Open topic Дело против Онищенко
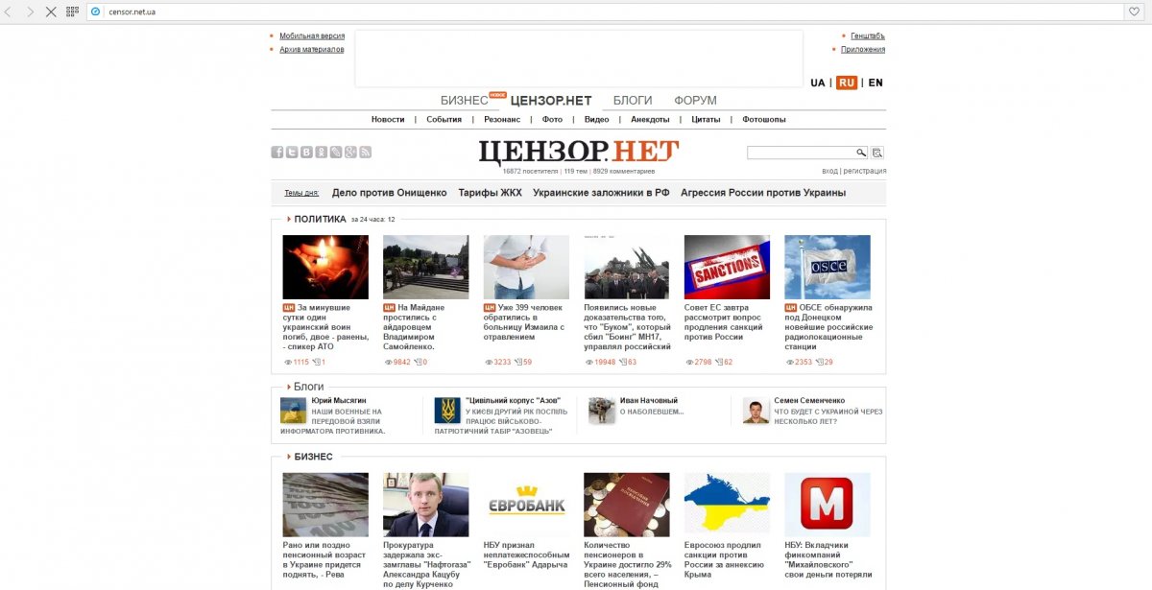The width and height of the screenshot is (1152, 590). (389, 193)
